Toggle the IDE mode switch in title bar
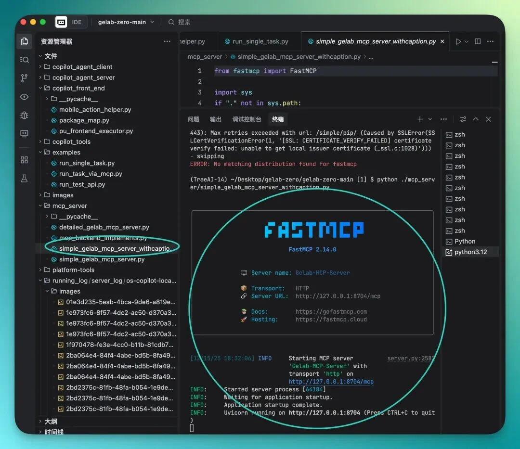Viewport: 520px width, 449px height. 70,22
